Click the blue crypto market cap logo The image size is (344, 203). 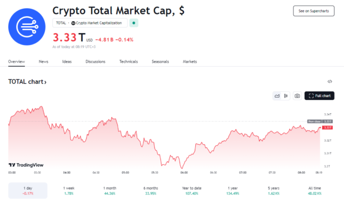[27, 27]
